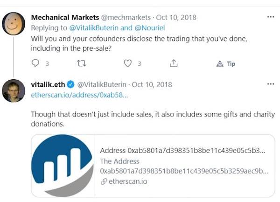Open the Etherscan logo link preview
This screenshot has height=202, width=280.
pyautogui.click(x=63, y=166)
